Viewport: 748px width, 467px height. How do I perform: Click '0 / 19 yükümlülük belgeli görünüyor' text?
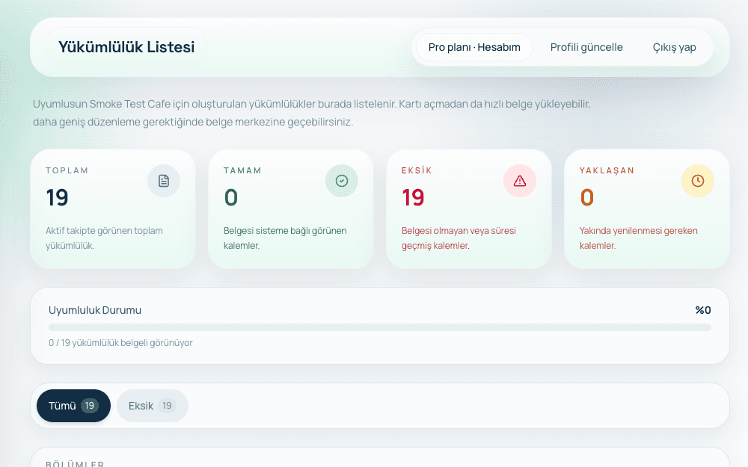pyautogui.click(x=120, y=343)
